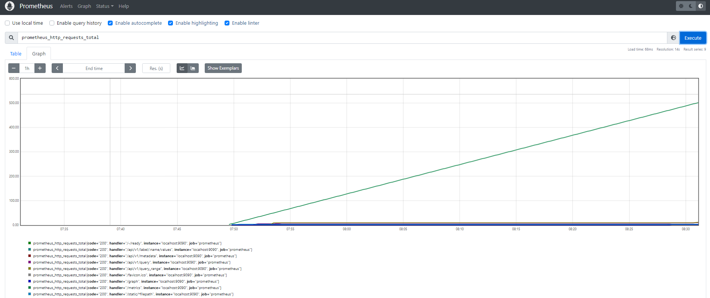The height and width of the screenshot is (298, 710).
Task: Select legend series handler /metrics
Action: point(127,288)
